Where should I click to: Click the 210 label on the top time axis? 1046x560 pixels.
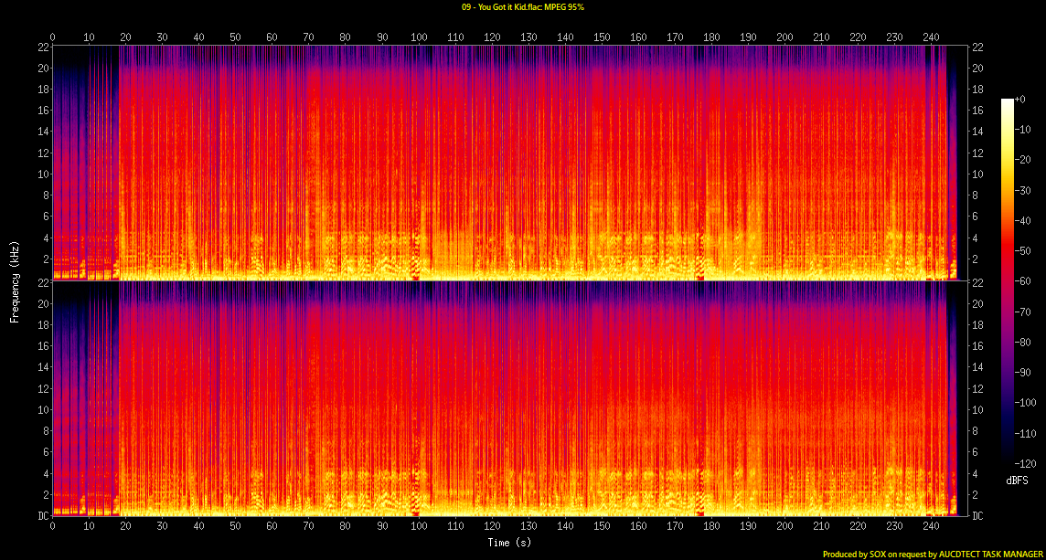821,37
